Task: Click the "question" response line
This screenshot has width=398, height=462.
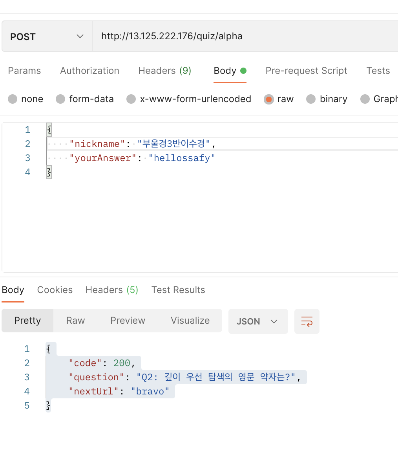Action: [184, 377]
